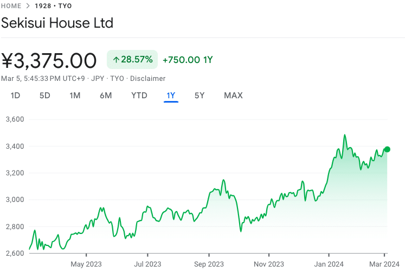The width and height of the screenshot is (405, 272).
Task: Go to the HOME breadcrumb link
Action: (x=11, y=5)
